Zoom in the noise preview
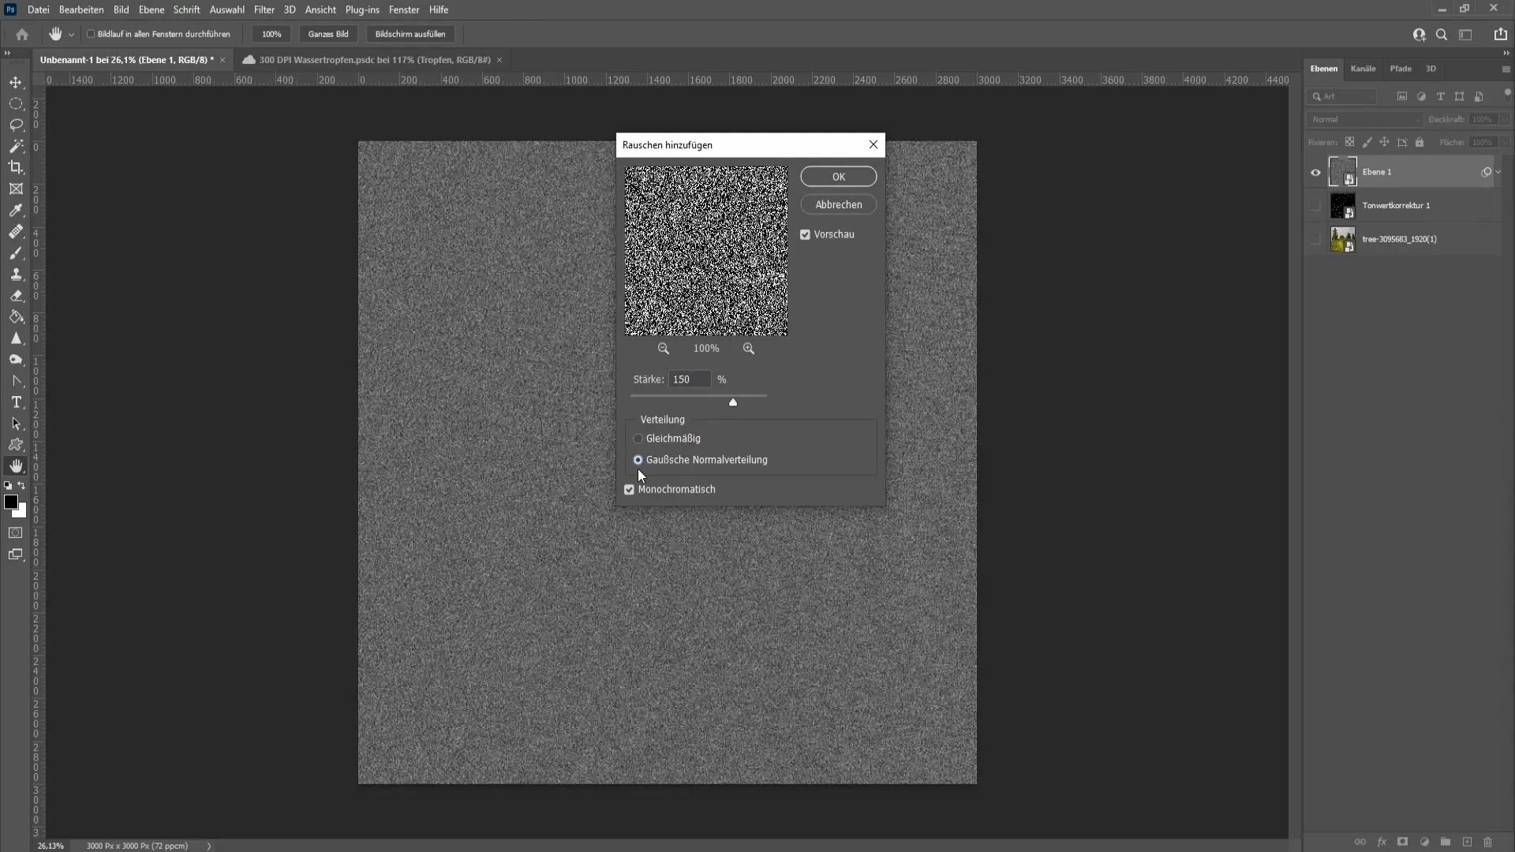This screenshot has height=852, width=1515. point(749,349)
